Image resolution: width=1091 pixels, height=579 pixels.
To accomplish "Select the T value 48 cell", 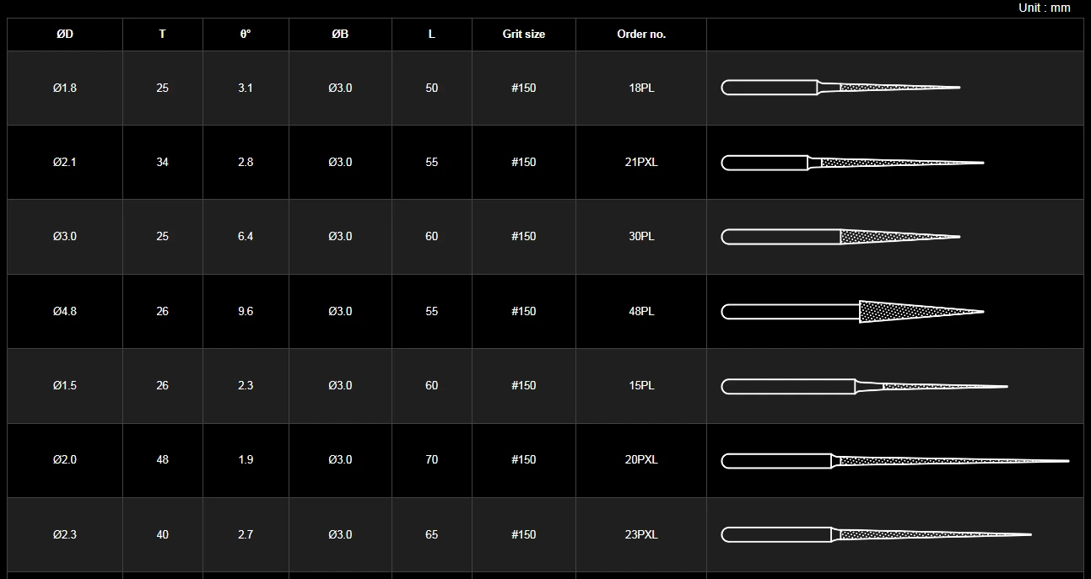I will pos(162,459).
